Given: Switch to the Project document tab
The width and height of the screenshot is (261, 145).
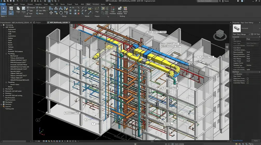Looking at the screenshot, I should click(x=37, y=22).
